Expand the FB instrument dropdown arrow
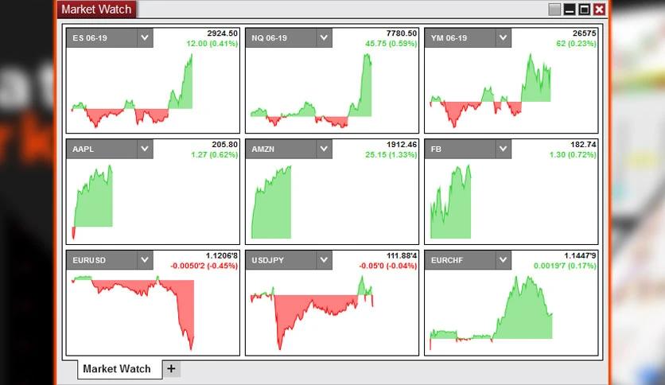 tap(504, 149)
